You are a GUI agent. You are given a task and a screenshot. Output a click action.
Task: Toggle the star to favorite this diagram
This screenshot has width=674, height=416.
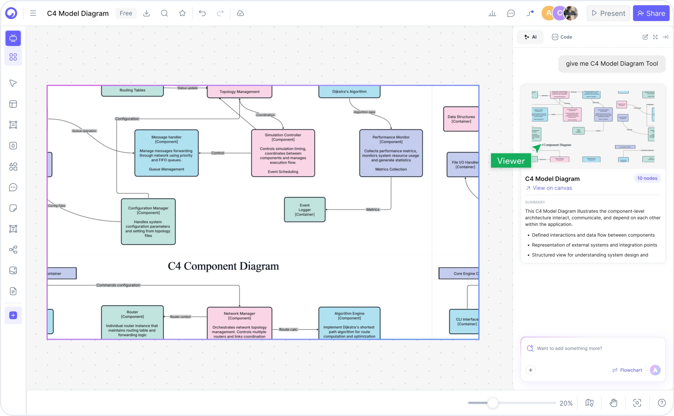pos(182,13)
